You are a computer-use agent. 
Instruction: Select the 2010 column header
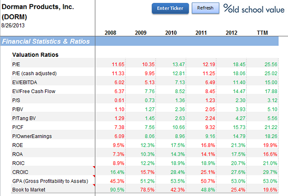171,33
